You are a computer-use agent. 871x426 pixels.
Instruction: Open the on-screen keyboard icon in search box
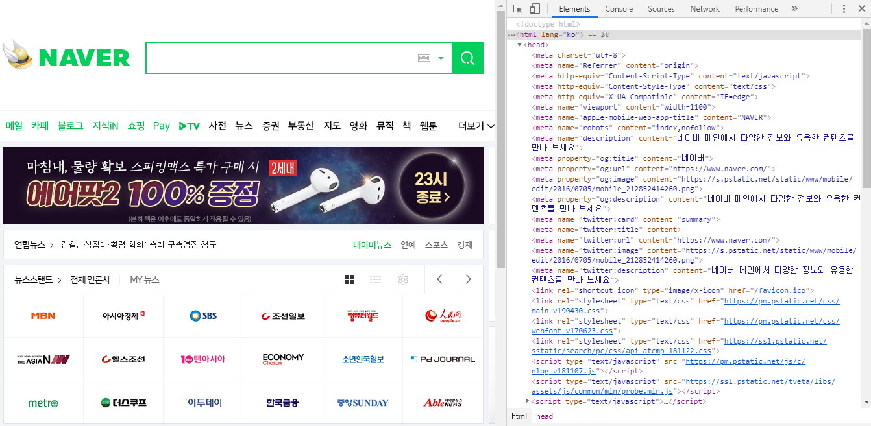tap(424, 58)
